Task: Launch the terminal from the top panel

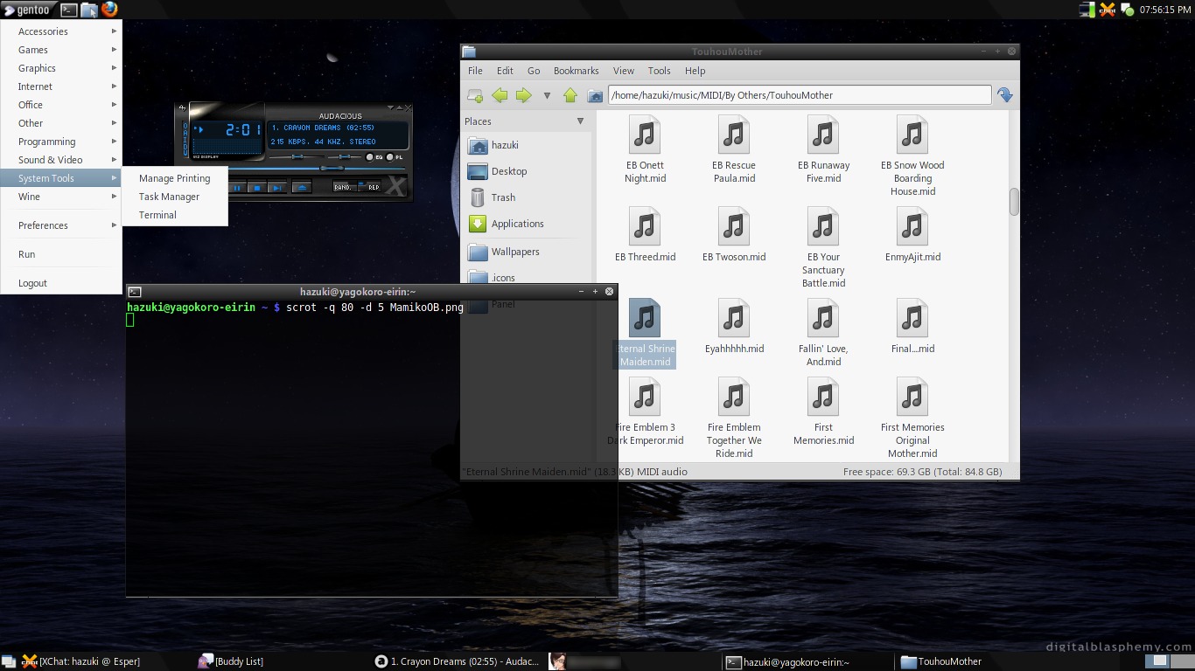Action: click(69, 10)
